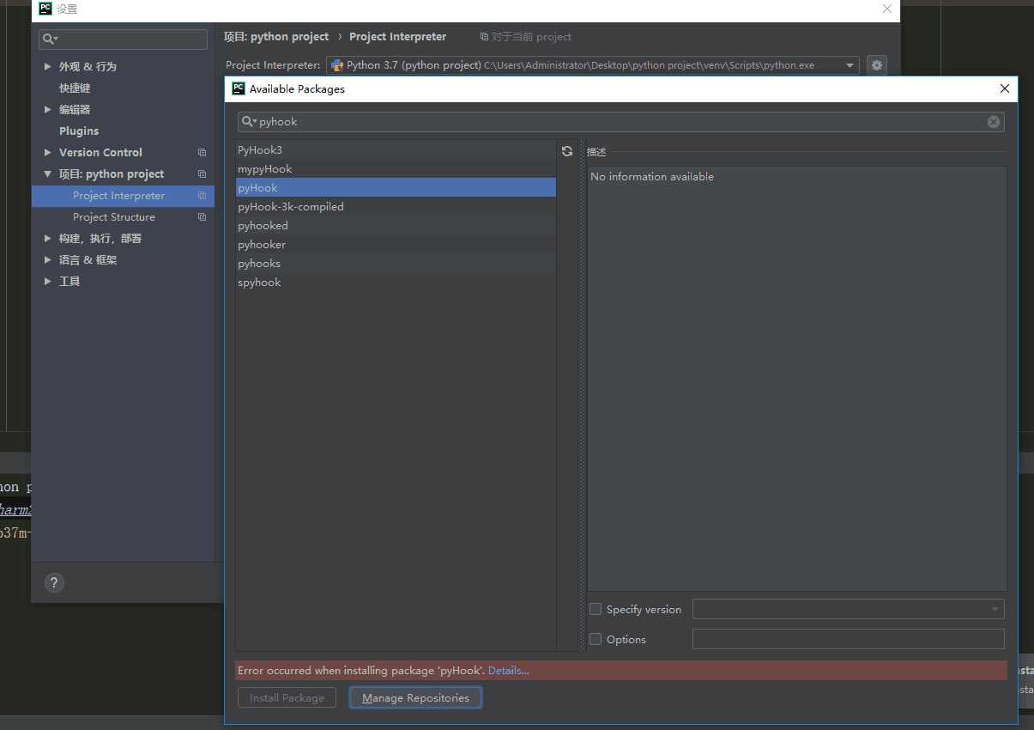Click the settings search input field

click(x=123, y=40)
